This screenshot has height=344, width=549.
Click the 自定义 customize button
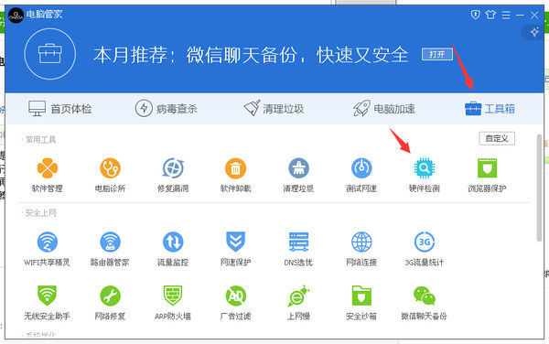click(497, 138)
